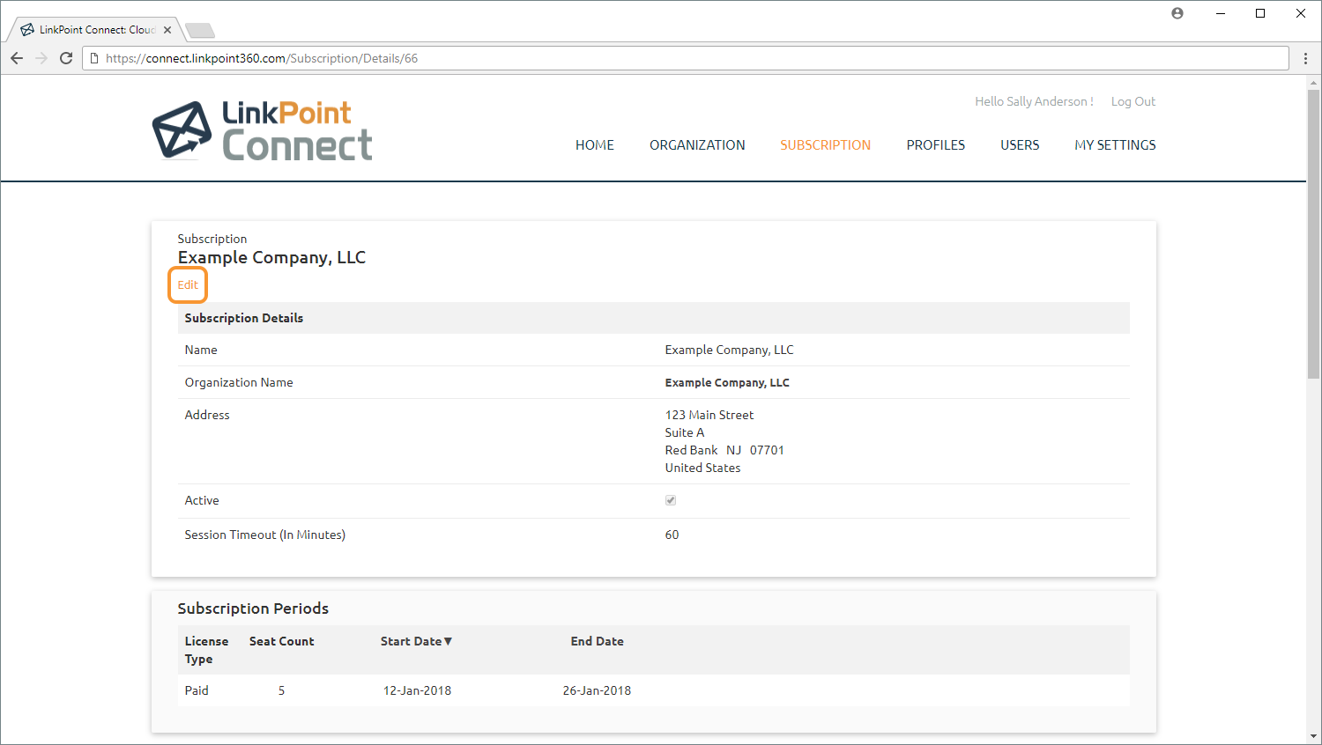Sort by Start Date column header
Image resolution: width=1322 pixels, height=745 pixels.
[416, 641]
